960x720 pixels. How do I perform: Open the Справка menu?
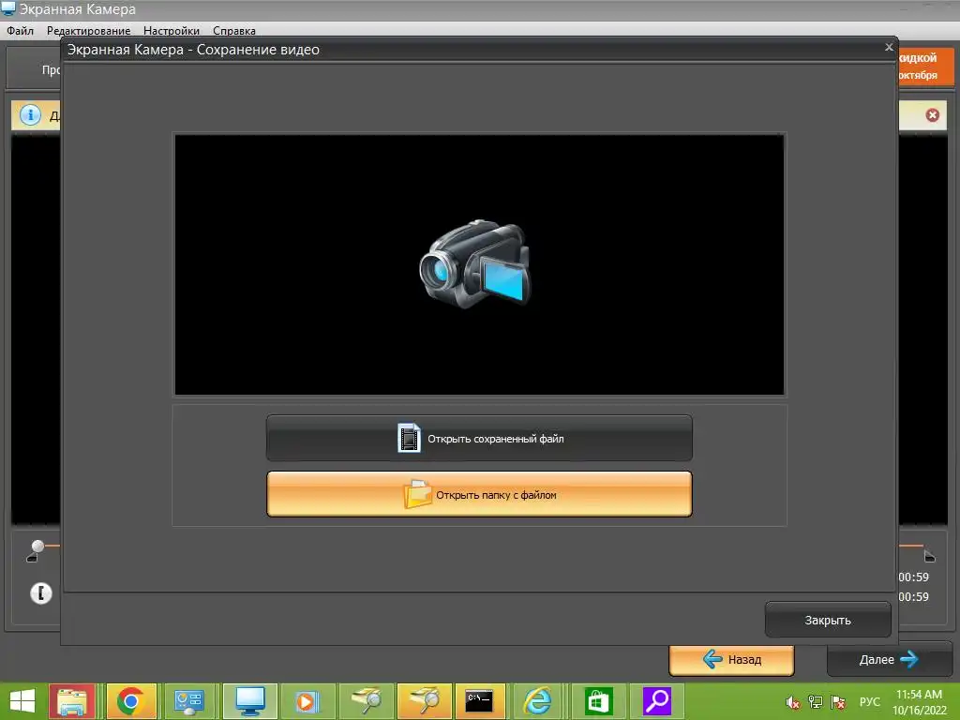pos(234,31)
